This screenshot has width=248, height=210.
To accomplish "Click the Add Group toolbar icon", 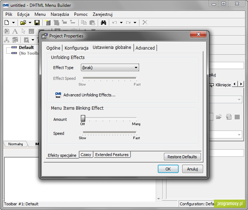I will (56, 23).
